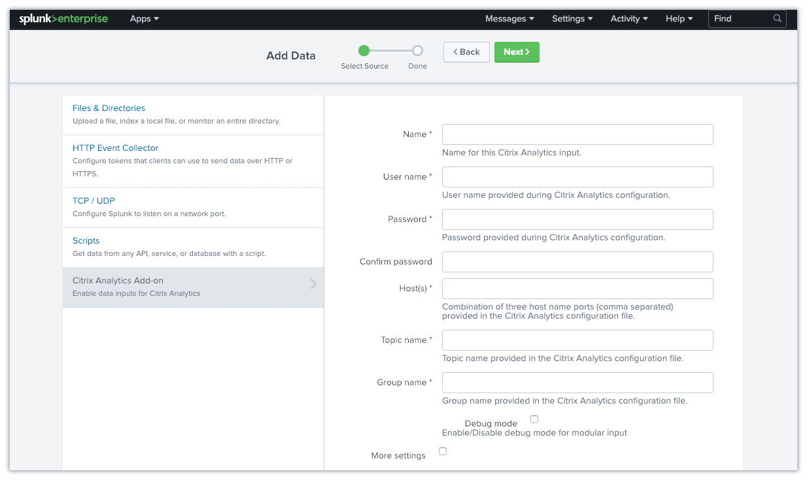Select Citrix Analytics Add-on source

pyautogui.click(x=193, y=287)
